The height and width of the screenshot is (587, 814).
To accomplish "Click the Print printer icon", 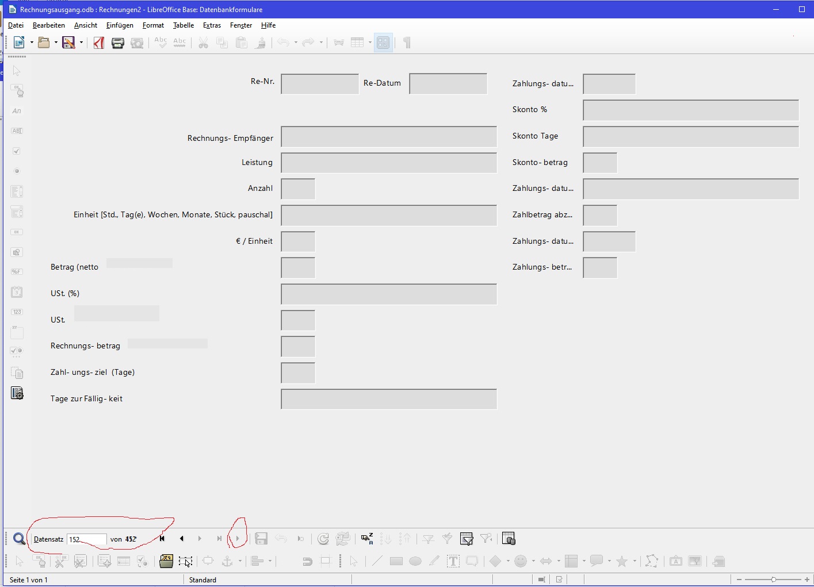I will [118, 43].
